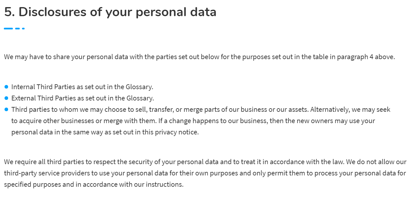Screen dimensions: 412x200
Task: Click the blue bullet beside "Third parties to whom"
Action: pyautogui.click(x=6, y=110)
